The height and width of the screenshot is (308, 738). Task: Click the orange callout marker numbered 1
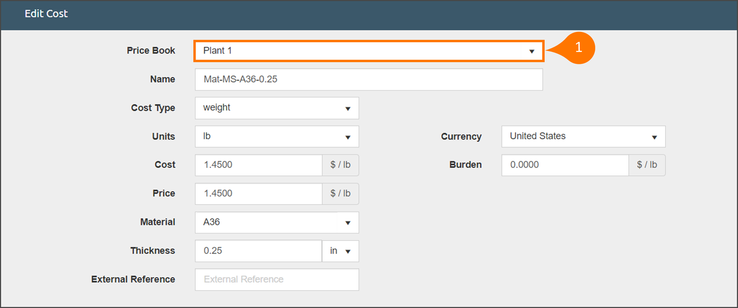click(579, 48)
